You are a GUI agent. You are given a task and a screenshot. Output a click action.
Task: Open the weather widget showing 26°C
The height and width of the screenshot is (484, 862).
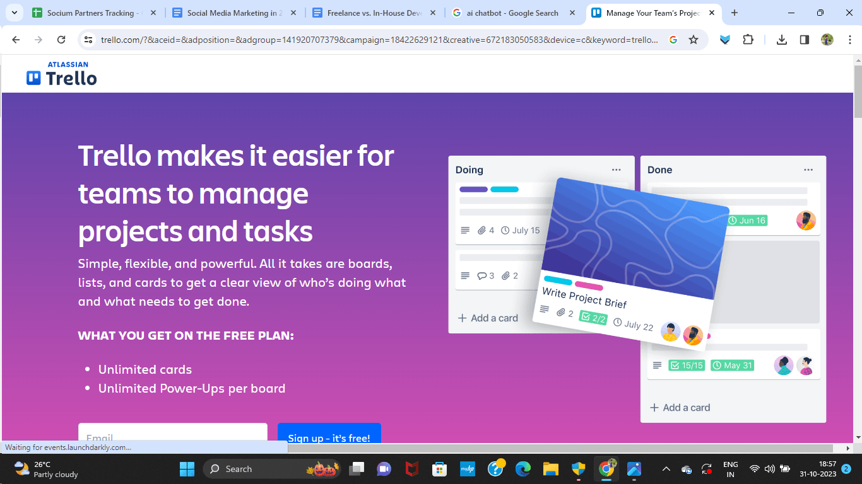(x=45, y=469)
